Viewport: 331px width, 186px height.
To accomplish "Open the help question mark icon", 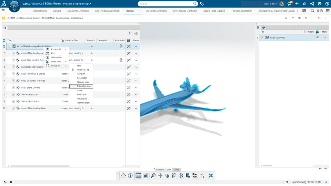I will (x=327, y=4).
